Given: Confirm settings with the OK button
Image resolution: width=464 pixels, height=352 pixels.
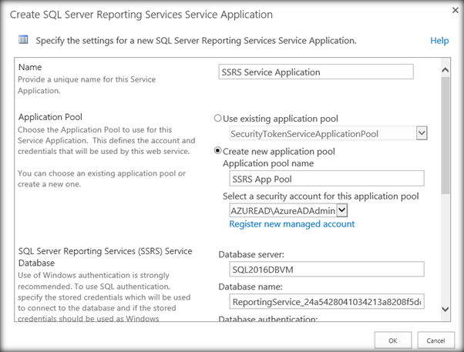Looking at the screenshot, I should (392, 340).
